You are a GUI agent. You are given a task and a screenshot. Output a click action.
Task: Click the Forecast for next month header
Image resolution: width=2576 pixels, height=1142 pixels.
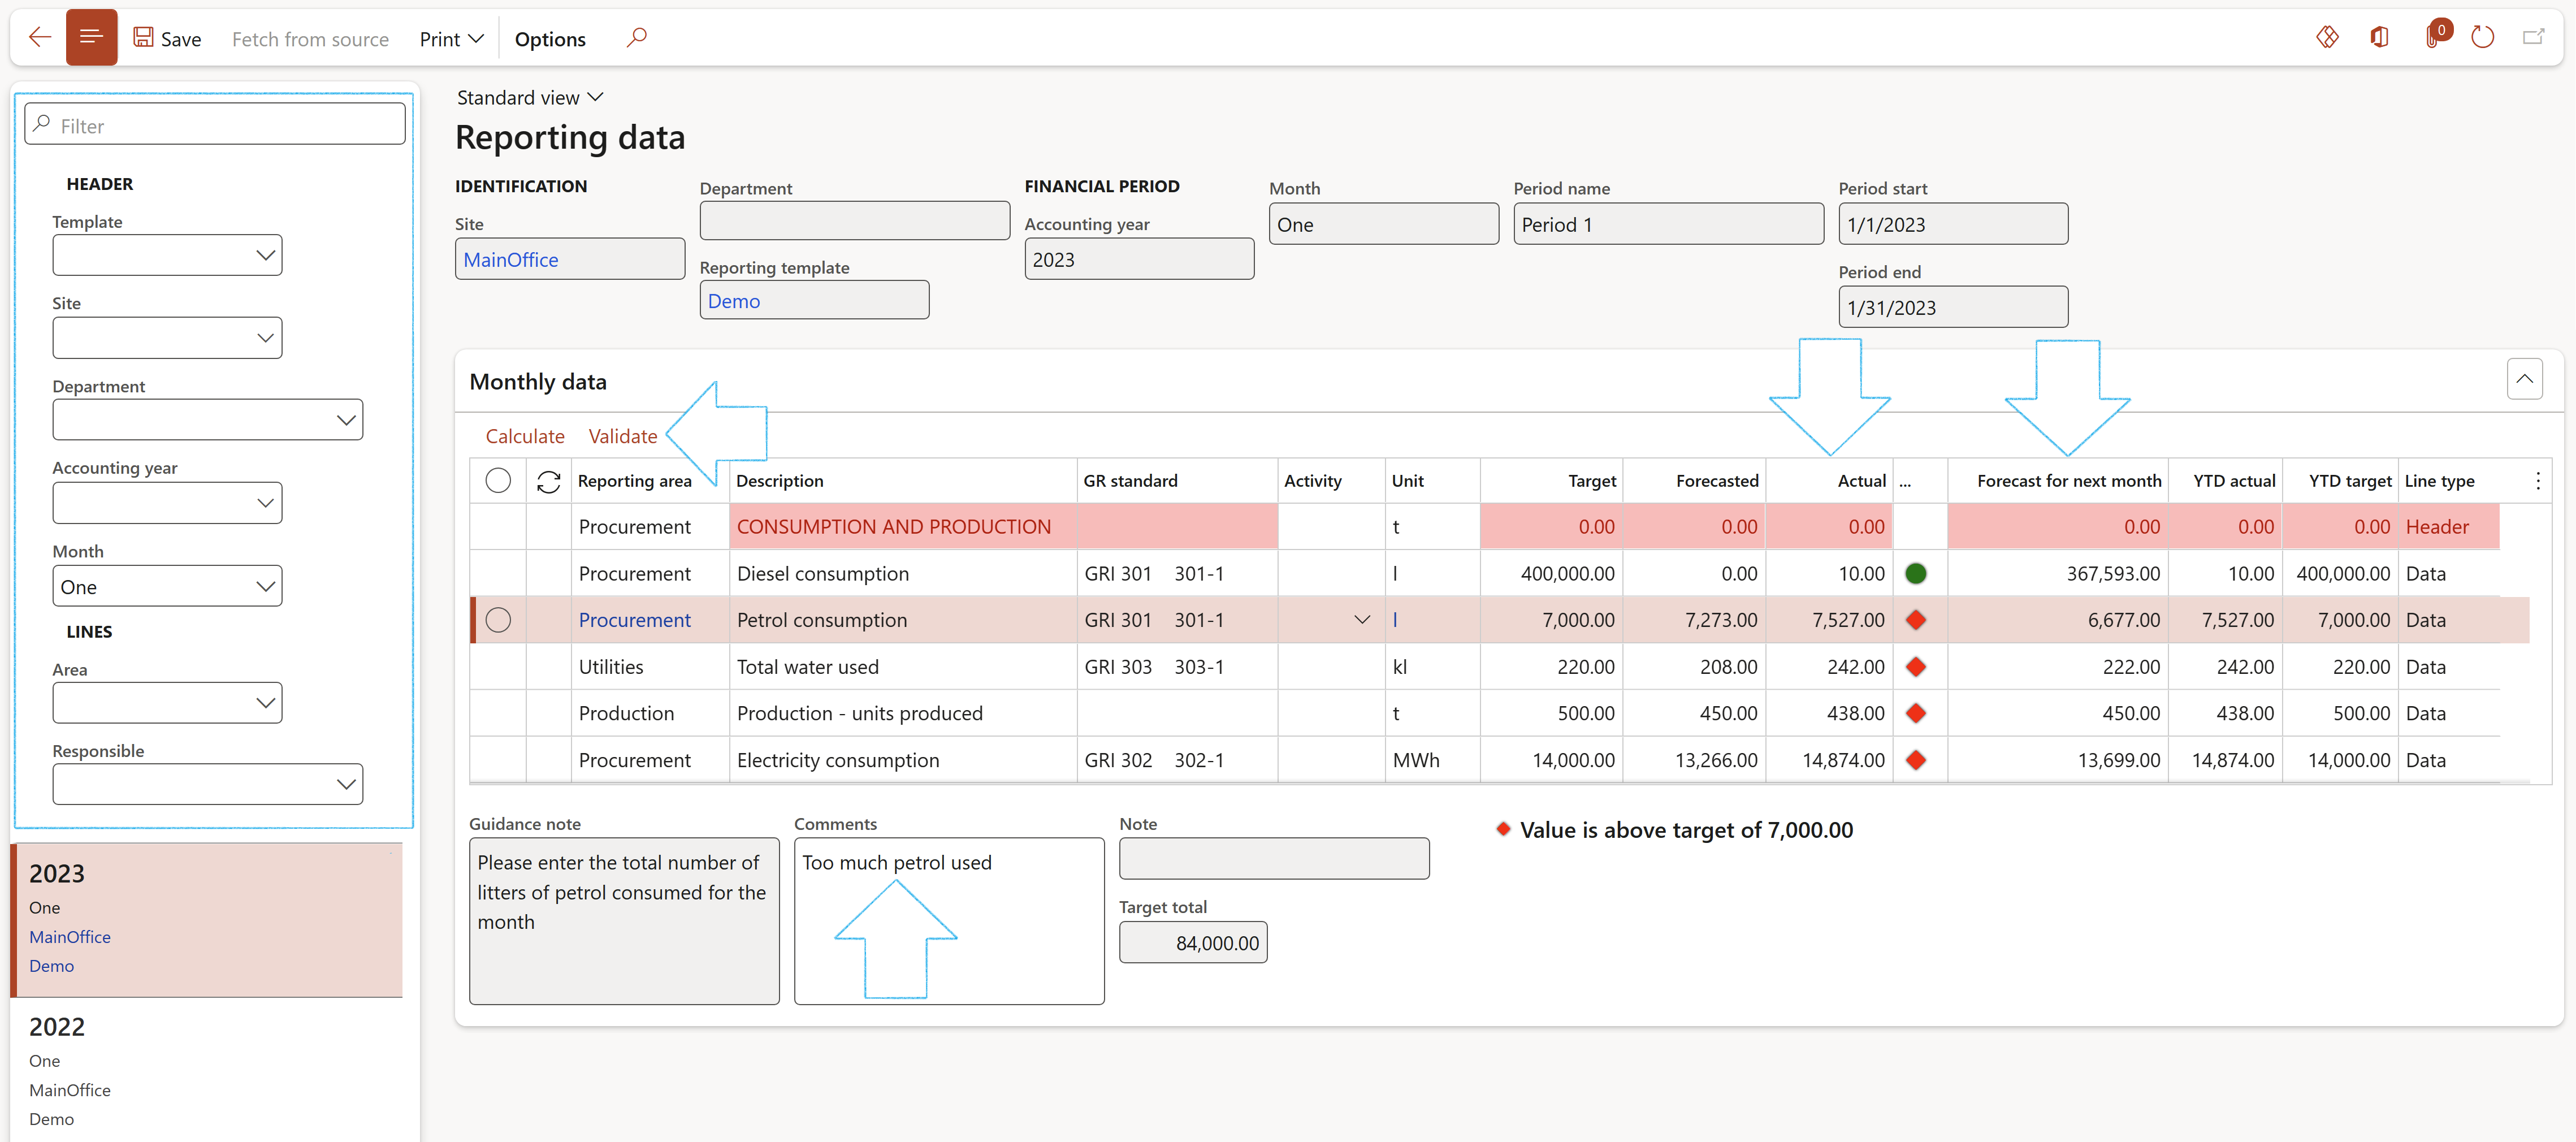coord(2058,481)
